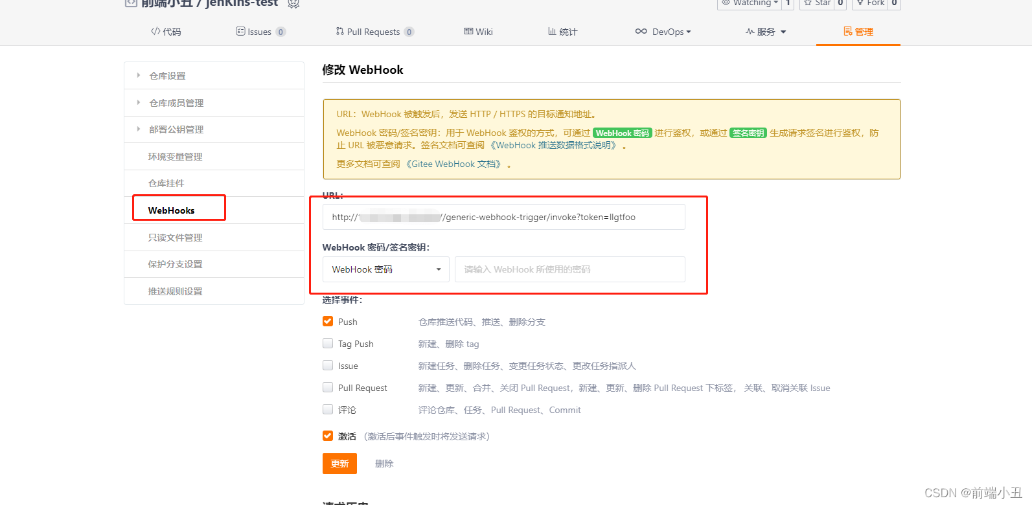Open the Pull Requests tab
The width and height of the screenshot is (1032, 505).
(x=374, y=32)
